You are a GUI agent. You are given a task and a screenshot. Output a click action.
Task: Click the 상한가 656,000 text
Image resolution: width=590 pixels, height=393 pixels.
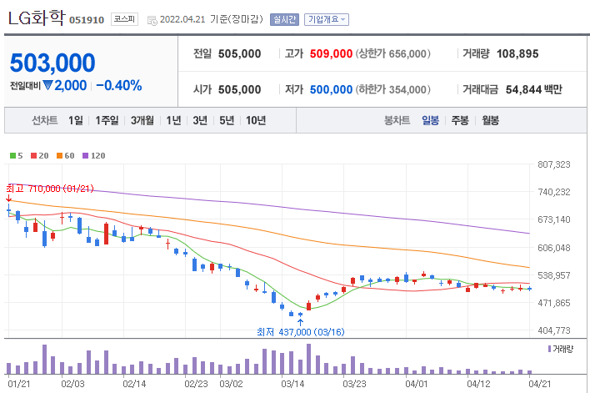coord(392,54)
